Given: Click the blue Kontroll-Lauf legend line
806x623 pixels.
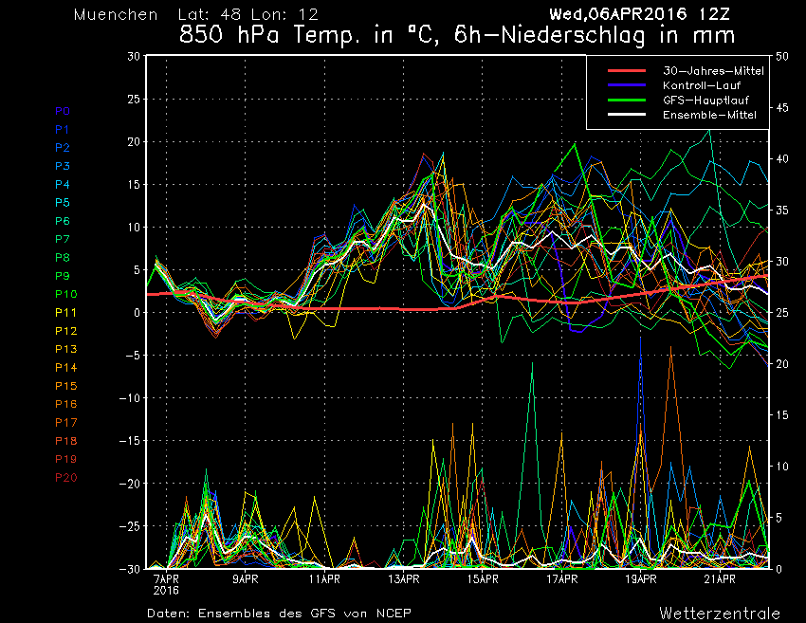Looking at the screenshot, I should tap(627, 84).
